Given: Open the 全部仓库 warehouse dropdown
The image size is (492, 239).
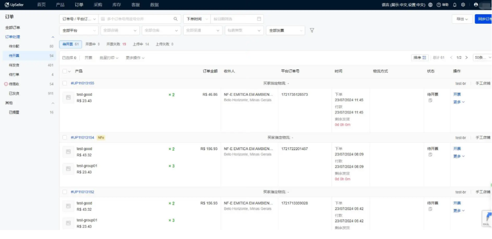Looking at the screenshot, I should [x=161, y=31].
